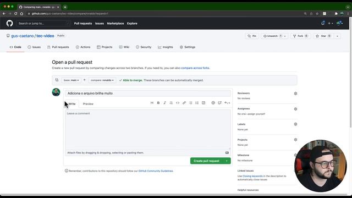Open the Labels gear settings
352x198 pixels.
(295, 124)
